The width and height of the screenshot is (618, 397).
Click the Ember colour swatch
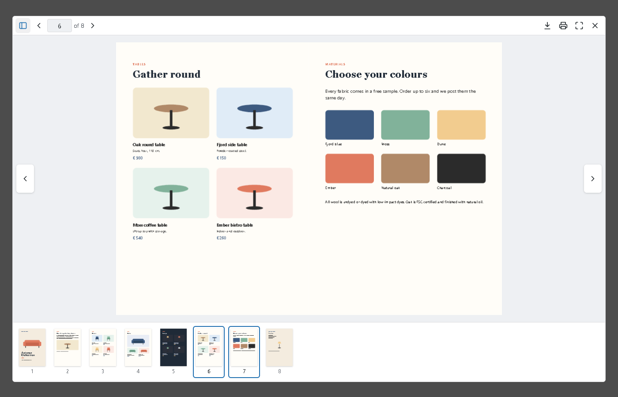coord(350,169)
